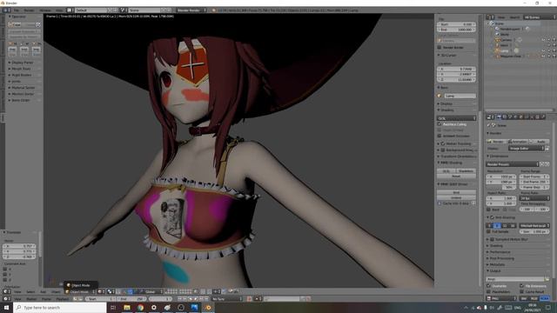Open File Explorer from taskbar

pyautogui.click(x=127, y=307)
